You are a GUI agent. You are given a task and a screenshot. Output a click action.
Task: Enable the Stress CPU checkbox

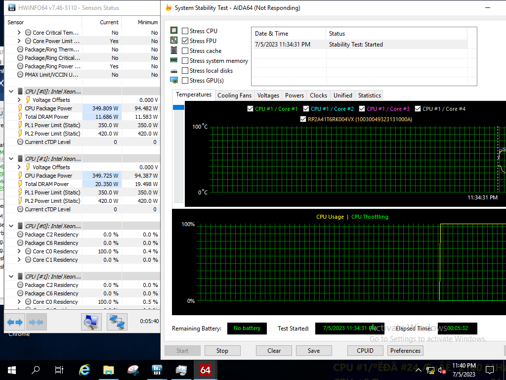(185, 31)
